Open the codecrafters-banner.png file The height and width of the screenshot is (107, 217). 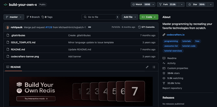tap(25, 57)
